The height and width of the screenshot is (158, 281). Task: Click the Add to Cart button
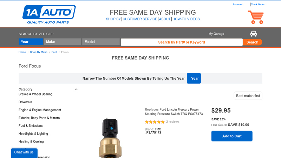232,136
